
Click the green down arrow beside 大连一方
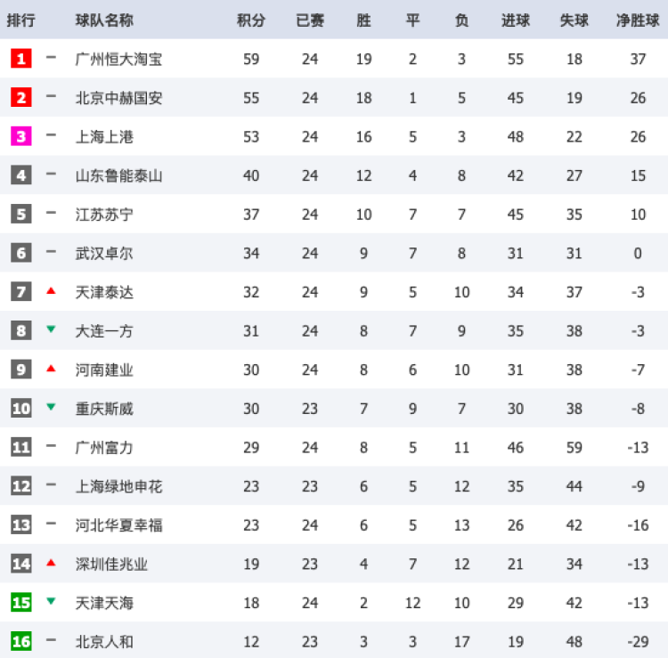[51, 330]
